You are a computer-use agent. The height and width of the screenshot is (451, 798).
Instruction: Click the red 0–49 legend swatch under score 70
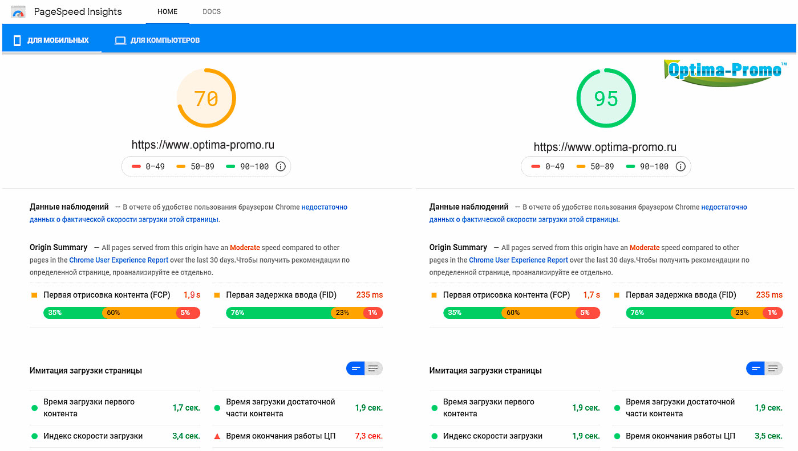coord(136,167)
